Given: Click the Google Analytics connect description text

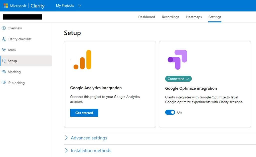Looking at the screenshot, I should (x=105, y=99).
